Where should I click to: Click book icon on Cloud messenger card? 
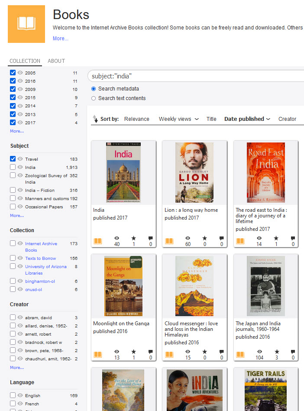pos(169,354)
